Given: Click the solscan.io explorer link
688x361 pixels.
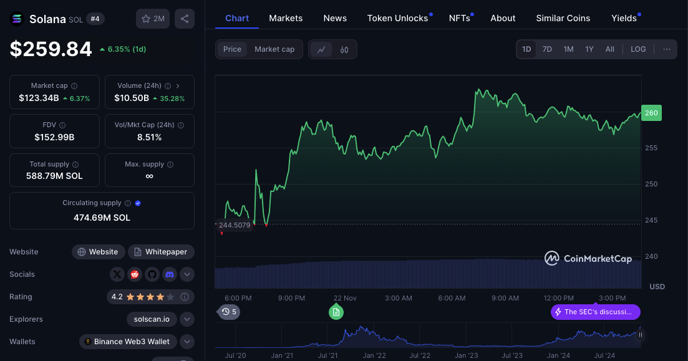Looking at the screenshot, I should [152, 319].
